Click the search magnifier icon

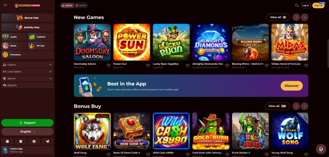297,5
